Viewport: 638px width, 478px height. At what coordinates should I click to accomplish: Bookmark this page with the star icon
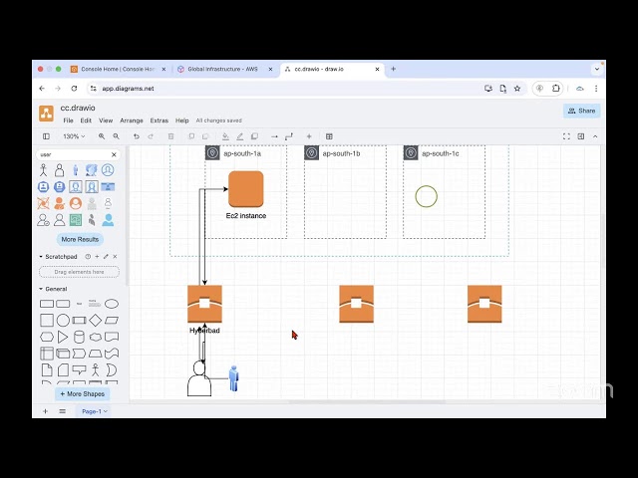click(x=517, y=89)
